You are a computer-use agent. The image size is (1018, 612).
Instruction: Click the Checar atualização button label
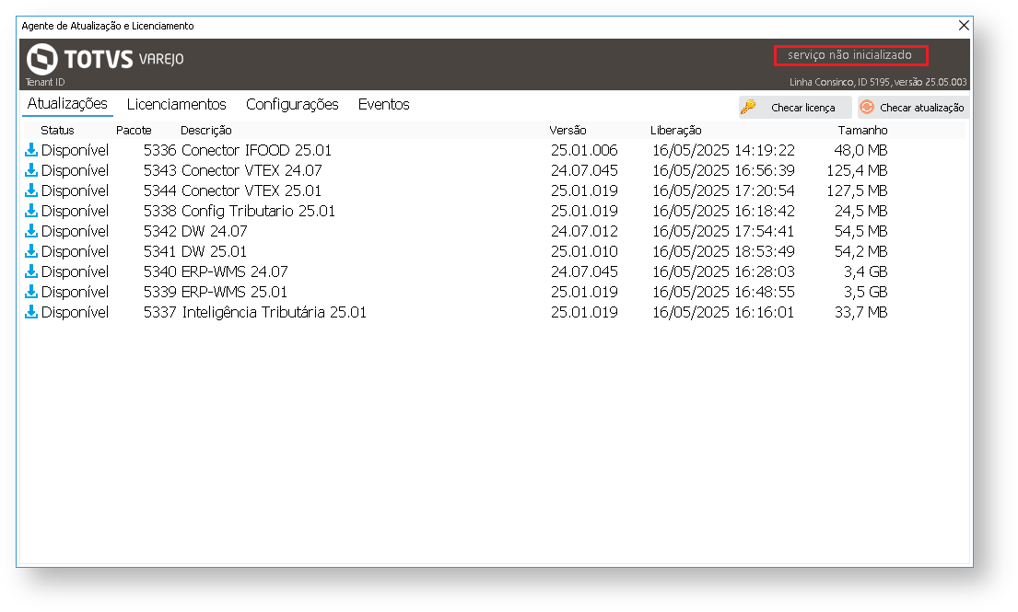click(922, 108)
